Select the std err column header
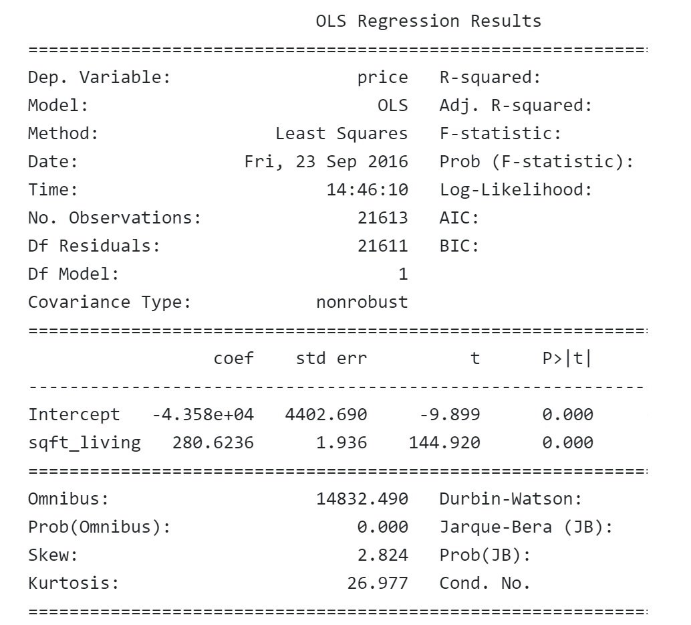Image resolution: width=691 pixels, height=625 pixels. [331, 359]
